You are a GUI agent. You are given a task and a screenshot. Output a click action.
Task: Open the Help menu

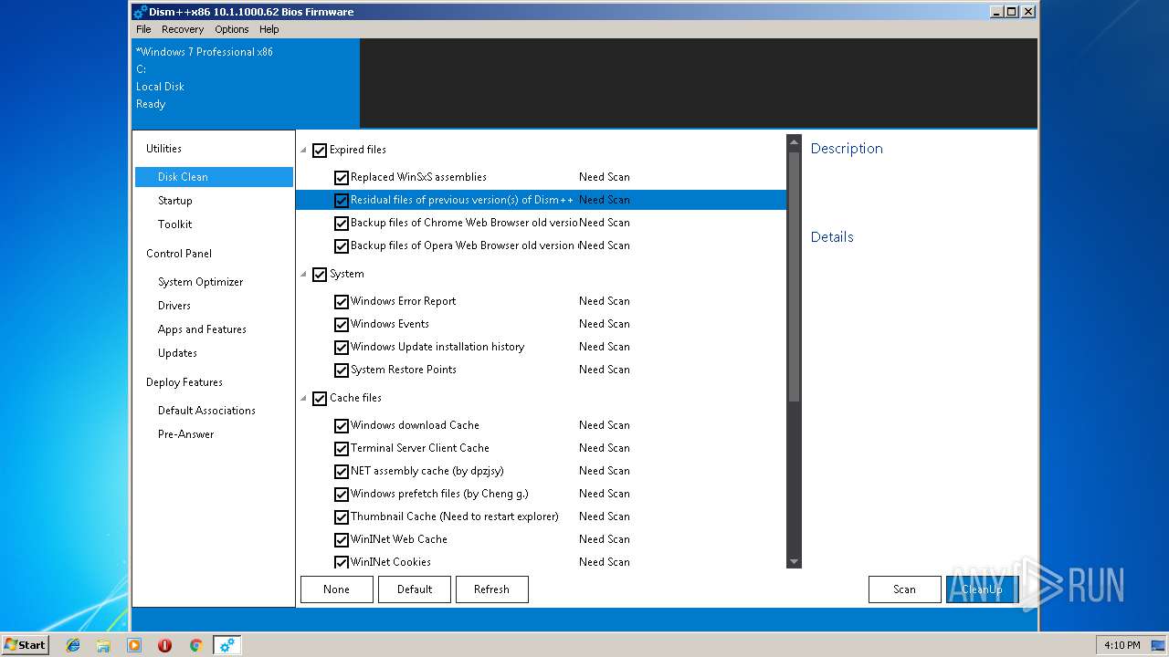tap(269, 29)
